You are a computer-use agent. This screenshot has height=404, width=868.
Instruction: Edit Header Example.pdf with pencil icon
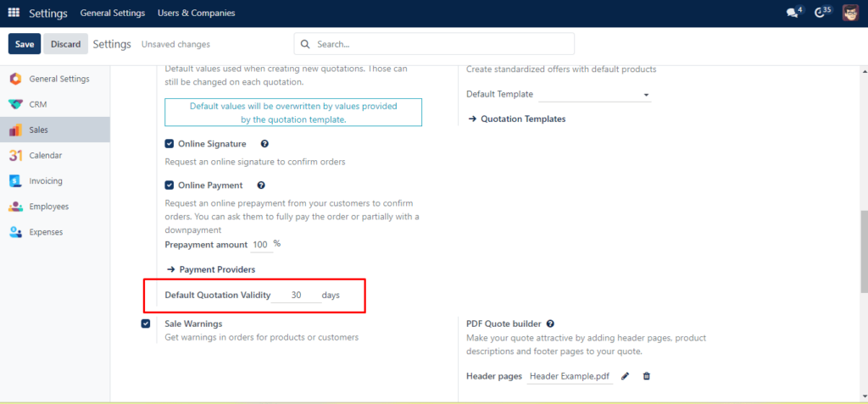[x=626, y=376]
